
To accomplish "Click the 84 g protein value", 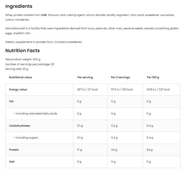I will tap(149, 150).
